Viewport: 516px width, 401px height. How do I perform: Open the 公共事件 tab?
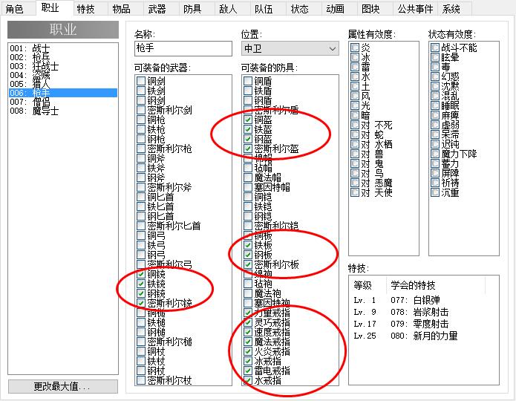pyautogui.click(x=415, y=9)
